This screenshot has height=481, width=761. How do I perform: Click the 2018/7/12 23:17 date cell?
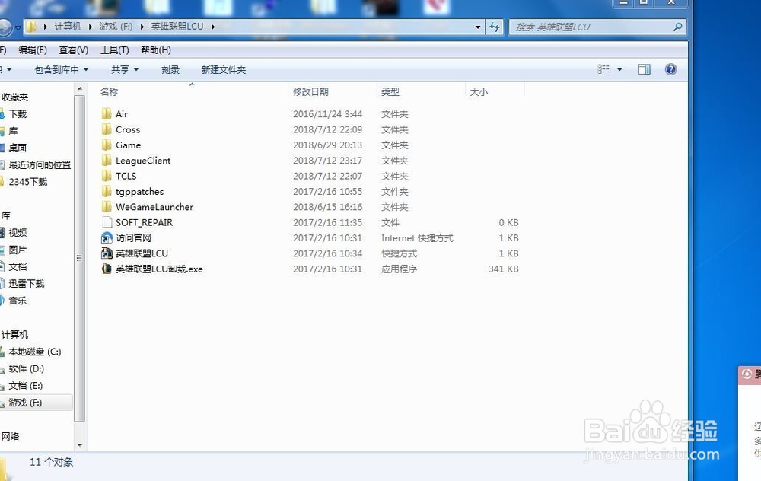coord(327,161)
